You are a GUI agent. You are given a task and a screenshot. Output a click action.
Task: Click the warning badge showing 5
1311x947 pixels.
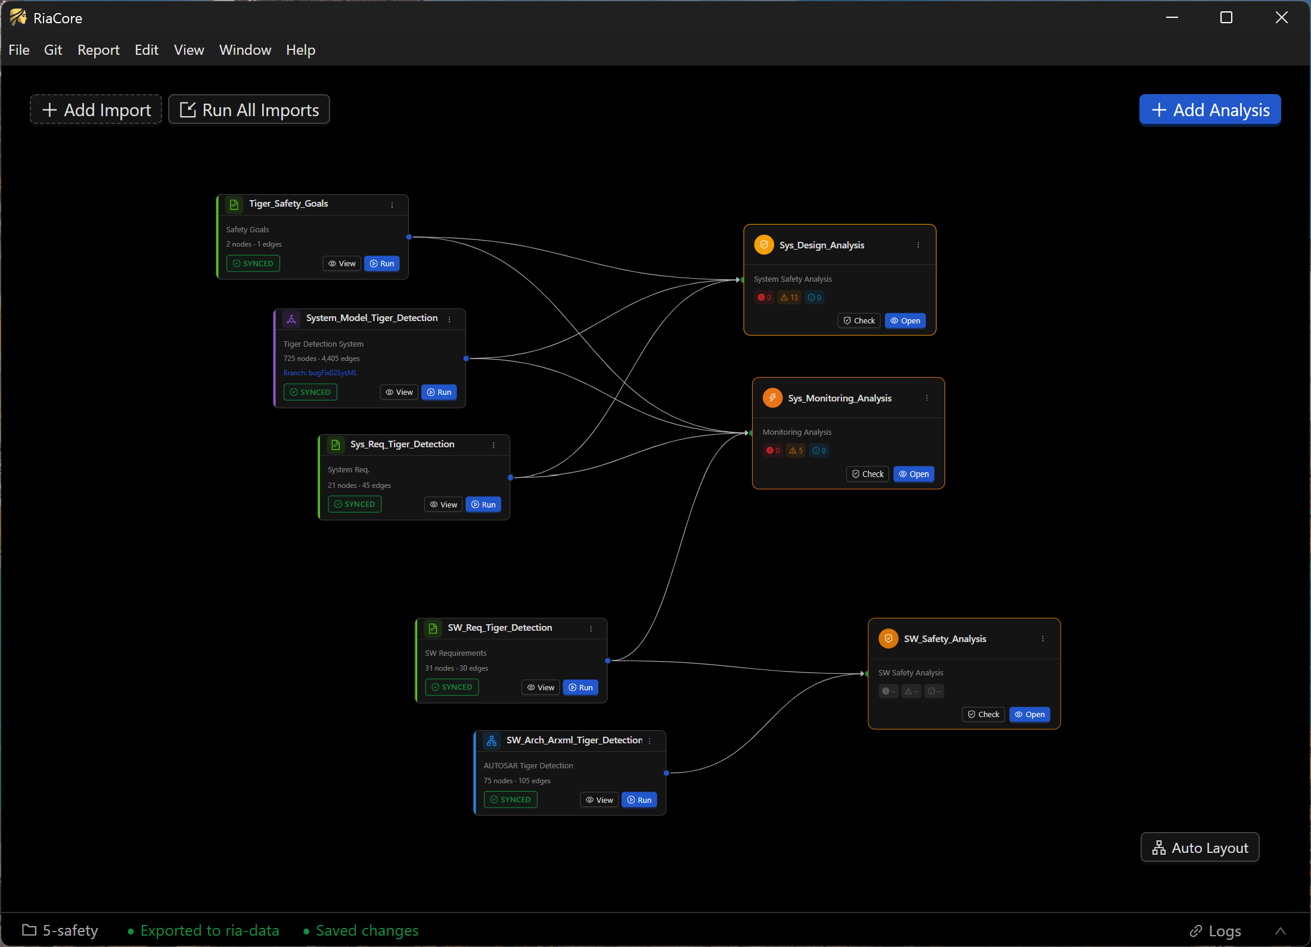[x=796, y=450]
